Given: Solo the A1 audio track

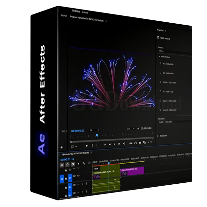Looking at the screenshot, I should click(82, 184).
